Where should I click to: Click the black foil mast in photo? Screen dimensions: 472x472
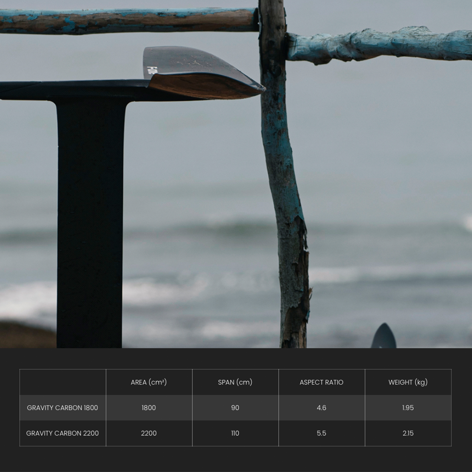pos(89,227)
